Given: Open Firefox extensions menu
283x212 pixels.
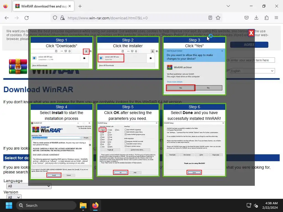Looking at the screenshot, I should click(266, 18).
